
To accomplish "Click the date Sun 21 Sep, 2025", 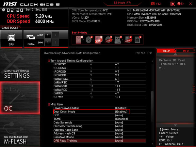I will click(36, 9).
